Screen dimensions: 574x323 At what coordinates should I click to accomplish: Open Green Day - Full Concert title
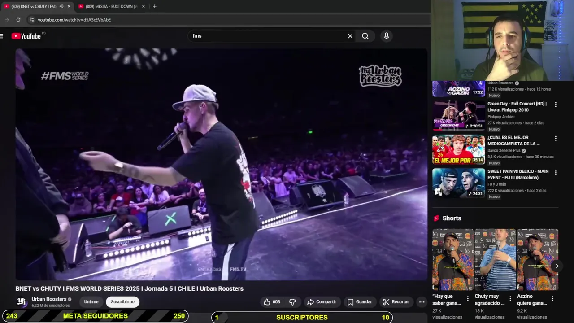[517, 107]
